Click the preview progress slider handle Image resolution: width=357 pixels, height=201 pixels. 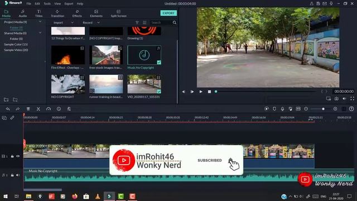(x=216, y=92)
